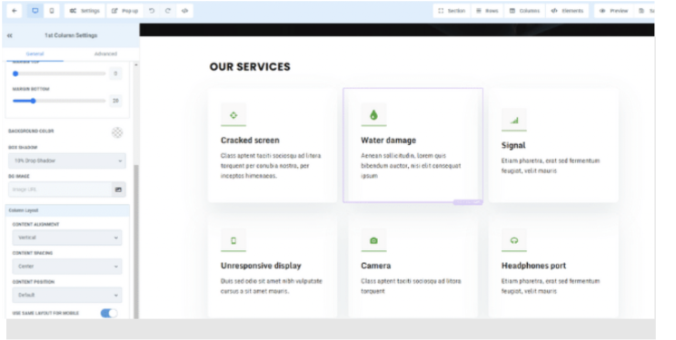
Task: Switch to the Advanced tab
Action: pyautogui.click(x=105, y=53)
